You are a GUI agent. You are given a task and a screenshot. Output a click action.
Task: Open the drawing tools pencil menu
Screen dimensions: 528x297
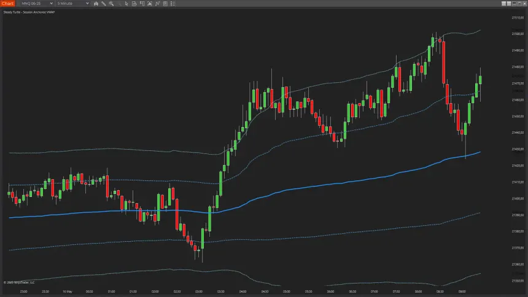click(x=104, y=4)
